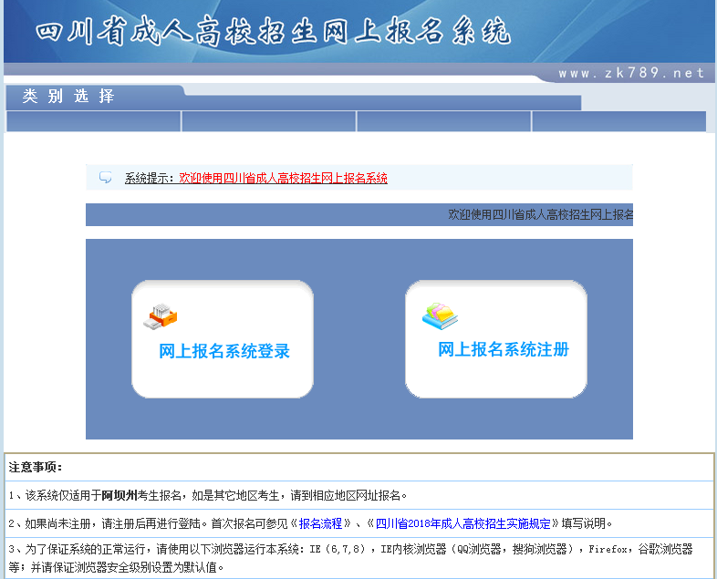The image size is (717, 579).
Task: Open the red 欢迎使用四川省成人高校招生网上报名系统 link
Action: pyautogui.click(x=283, y=178)
